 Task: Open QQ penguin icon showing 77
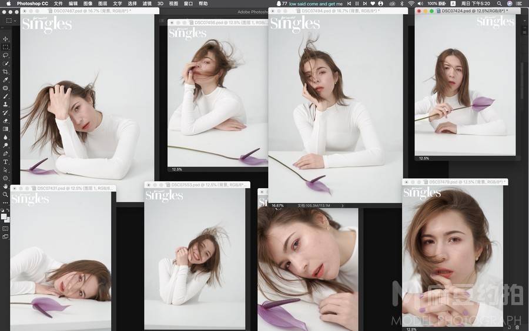[x=282, y=4]
